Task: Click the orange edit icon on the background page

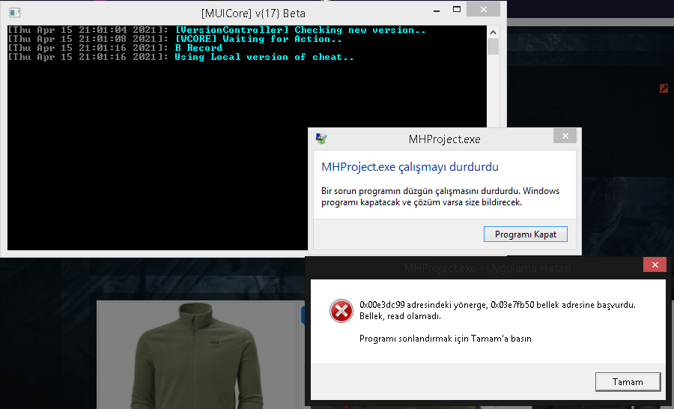Action: point(664,88)
